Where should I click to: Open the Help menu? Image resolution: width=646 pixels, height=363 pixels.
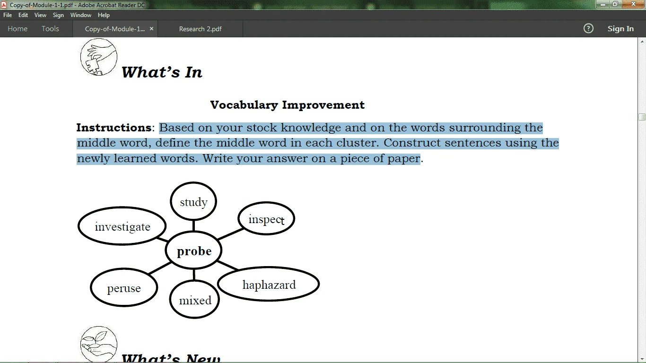coord(104,15)
